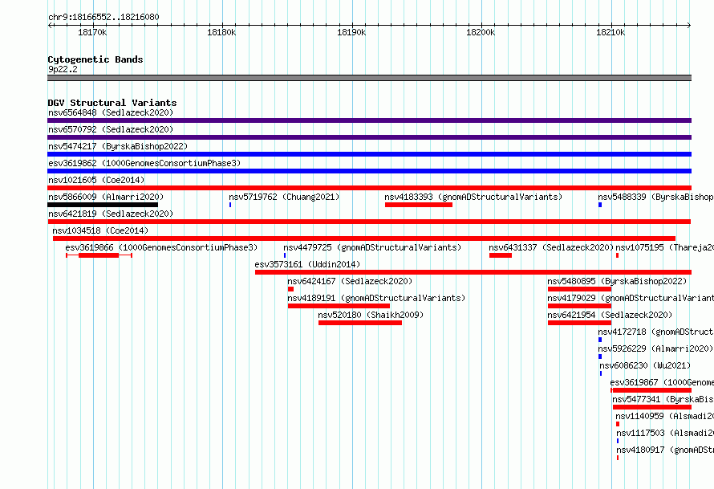714x489 pixels.
Task: Select the gray 9p22.2 cytoband bar
Action: click(369, 78)
